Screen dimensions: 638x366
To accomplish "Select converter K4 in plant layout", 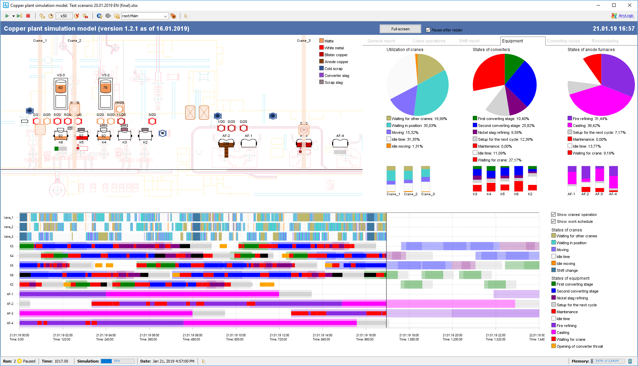I will click(104, 135).
